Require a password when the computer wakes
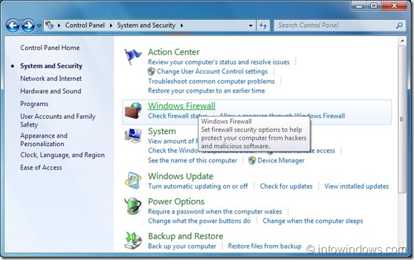This screenshot has height=260, width=414. [x=215, y=212]
